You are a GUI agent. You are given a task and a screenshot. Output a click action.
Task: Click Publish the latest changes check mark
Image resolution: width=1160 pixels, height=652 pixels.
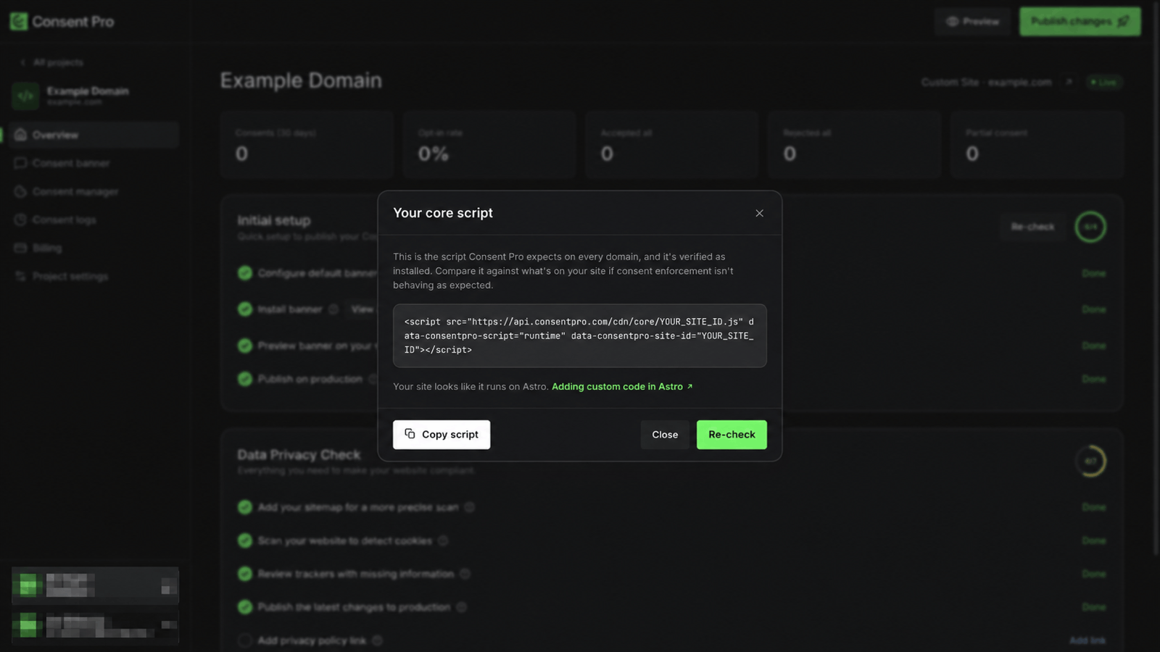click(x=245, y=607)
